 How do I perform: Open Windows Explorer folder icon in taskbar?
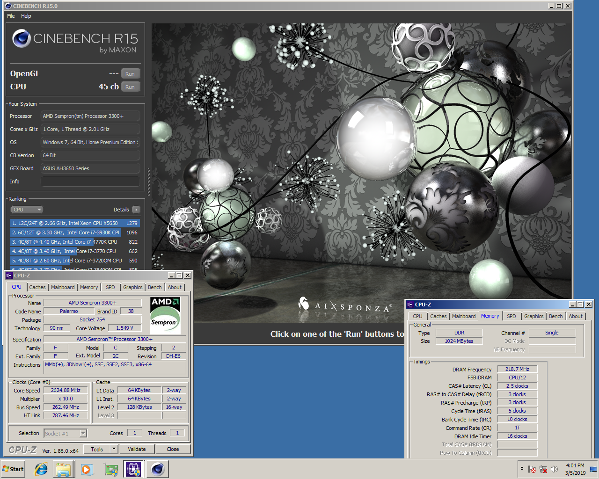click(x=64, y=469)
